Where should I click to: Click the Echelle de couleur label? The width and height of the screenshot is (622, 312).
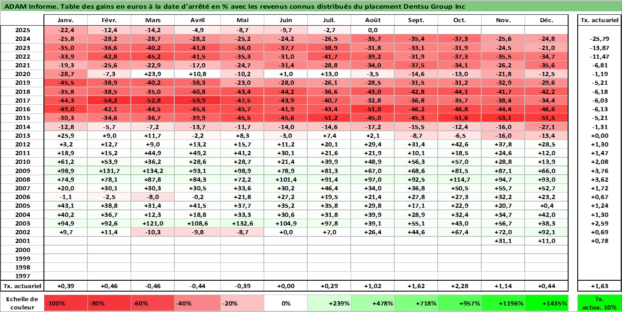click(x=22, y=303)
